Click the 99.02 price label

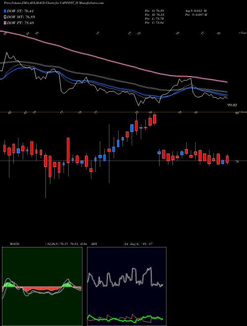pos(232,105)
